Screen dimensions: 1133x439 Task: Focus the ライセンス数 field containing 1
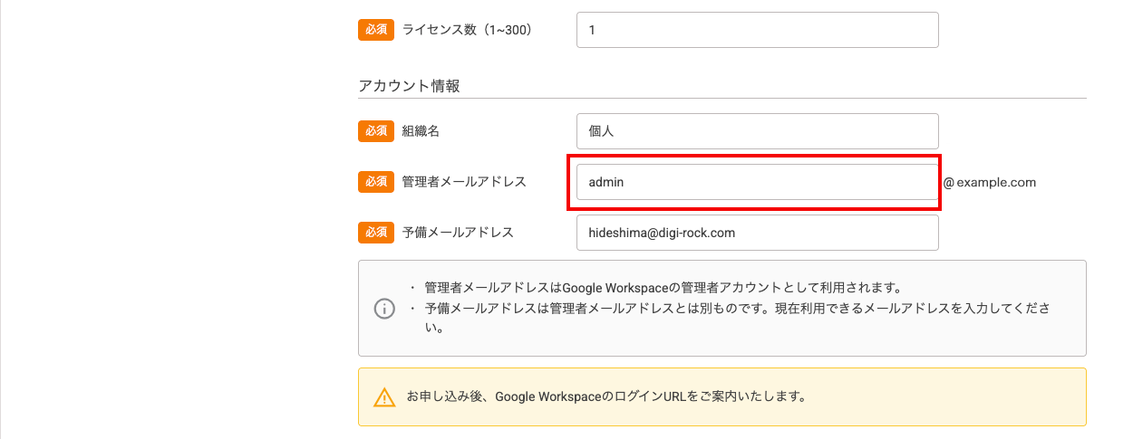(x=758, y=30)
